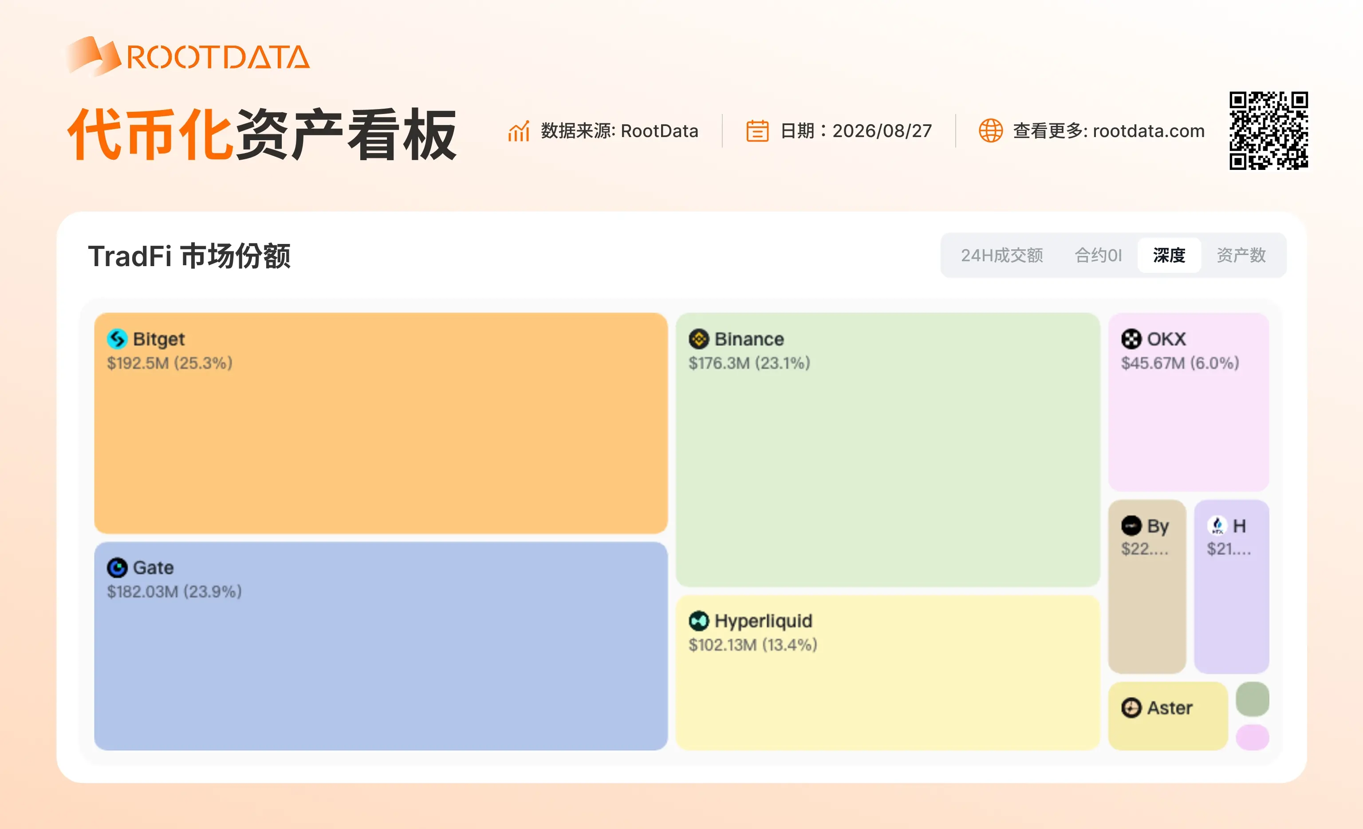
Task: Click the 代币化资产看板 title
Action: click(x=262, y=134)
